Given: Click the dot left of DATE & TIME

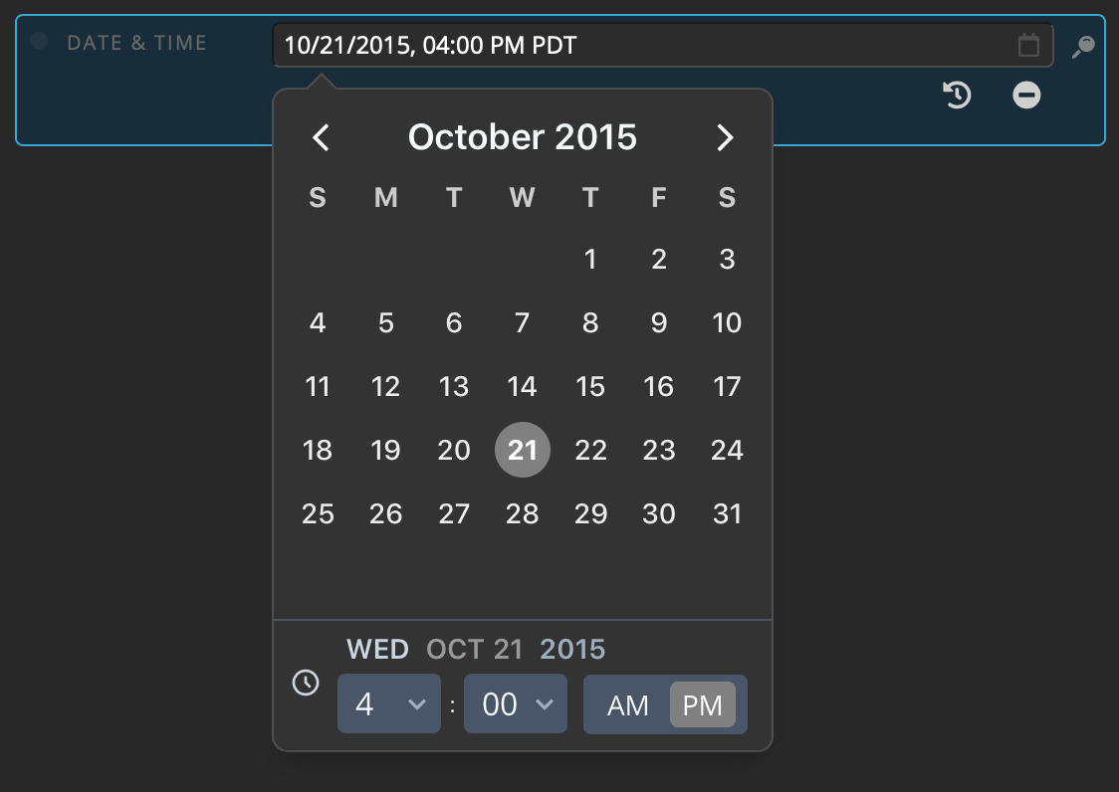Looking at the screenshot, I should [39, 41].
